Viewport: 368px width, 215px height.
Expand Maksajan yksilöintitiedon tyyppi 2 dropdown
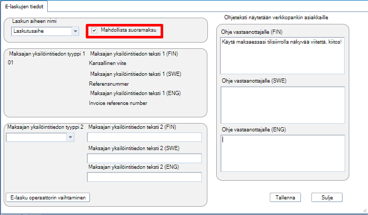(70, 137)
